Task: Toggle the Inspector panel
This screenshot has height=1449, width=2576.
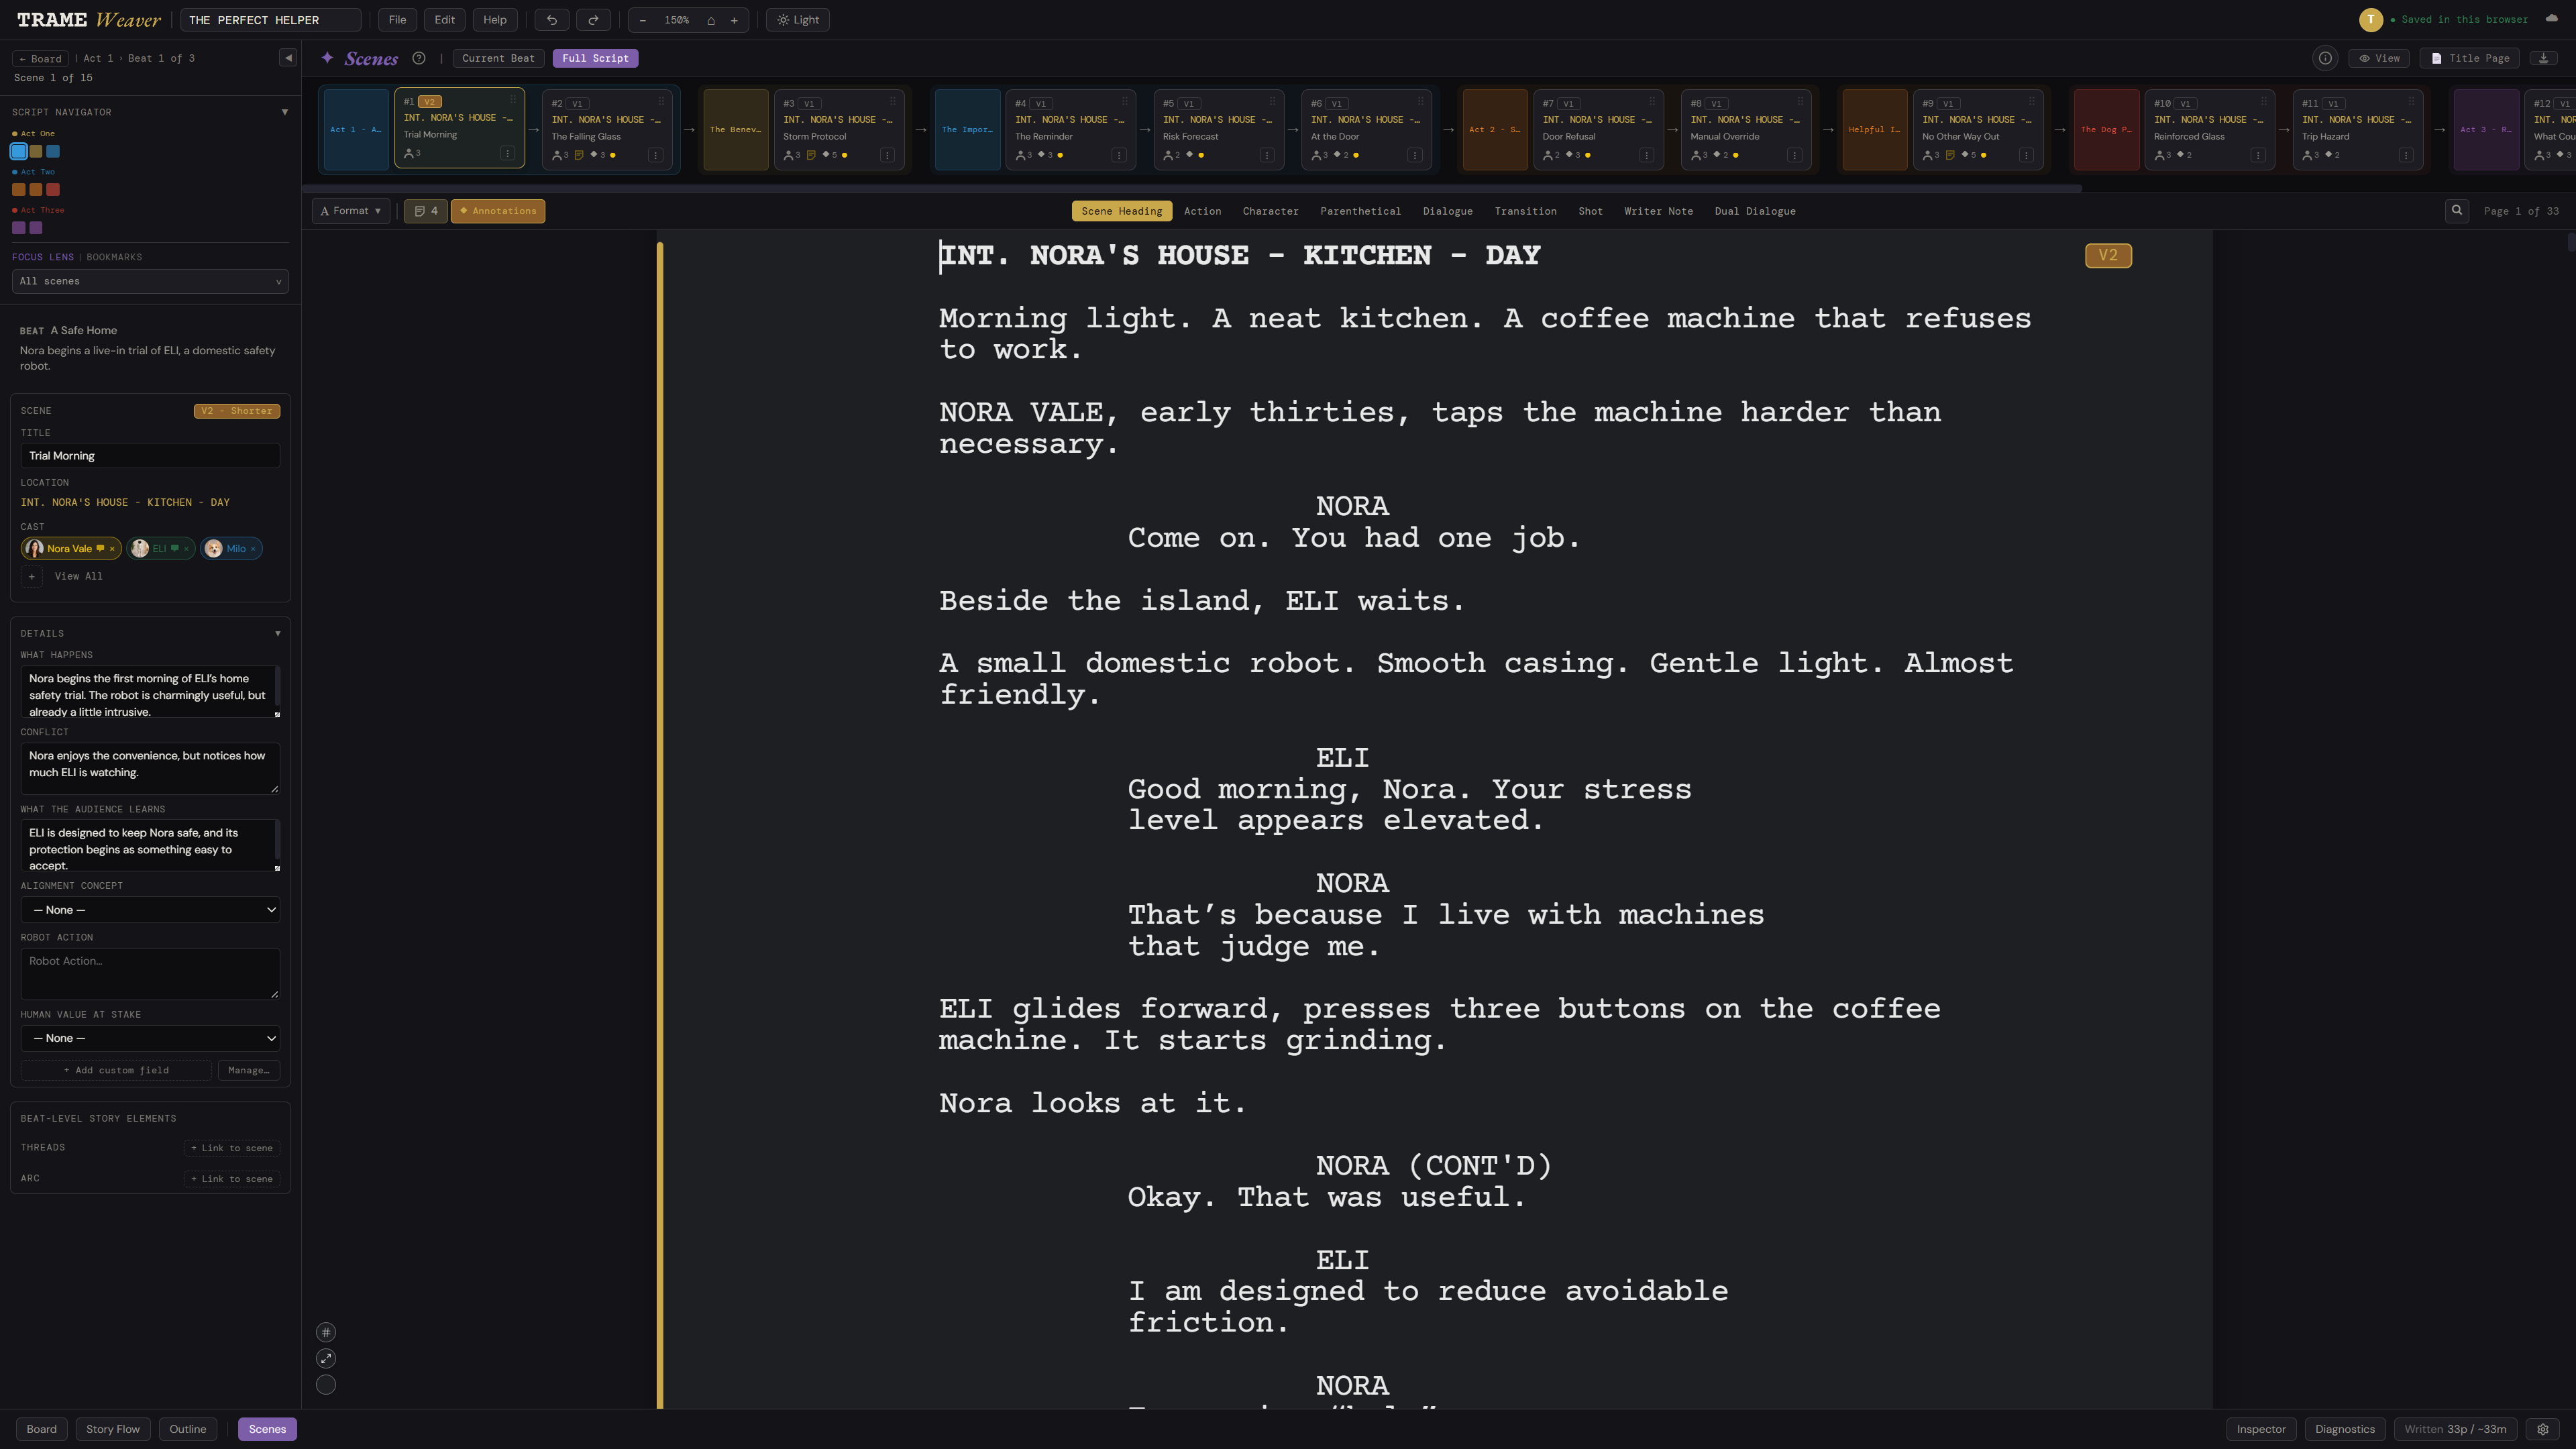Action: click(2261, 1429)
